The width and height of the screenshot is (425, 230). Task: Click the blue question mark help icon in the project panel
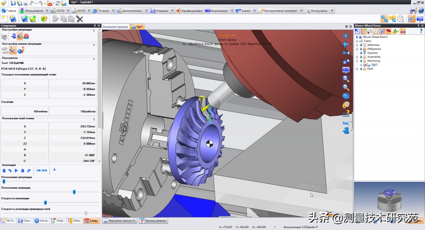tap(421, 32)
